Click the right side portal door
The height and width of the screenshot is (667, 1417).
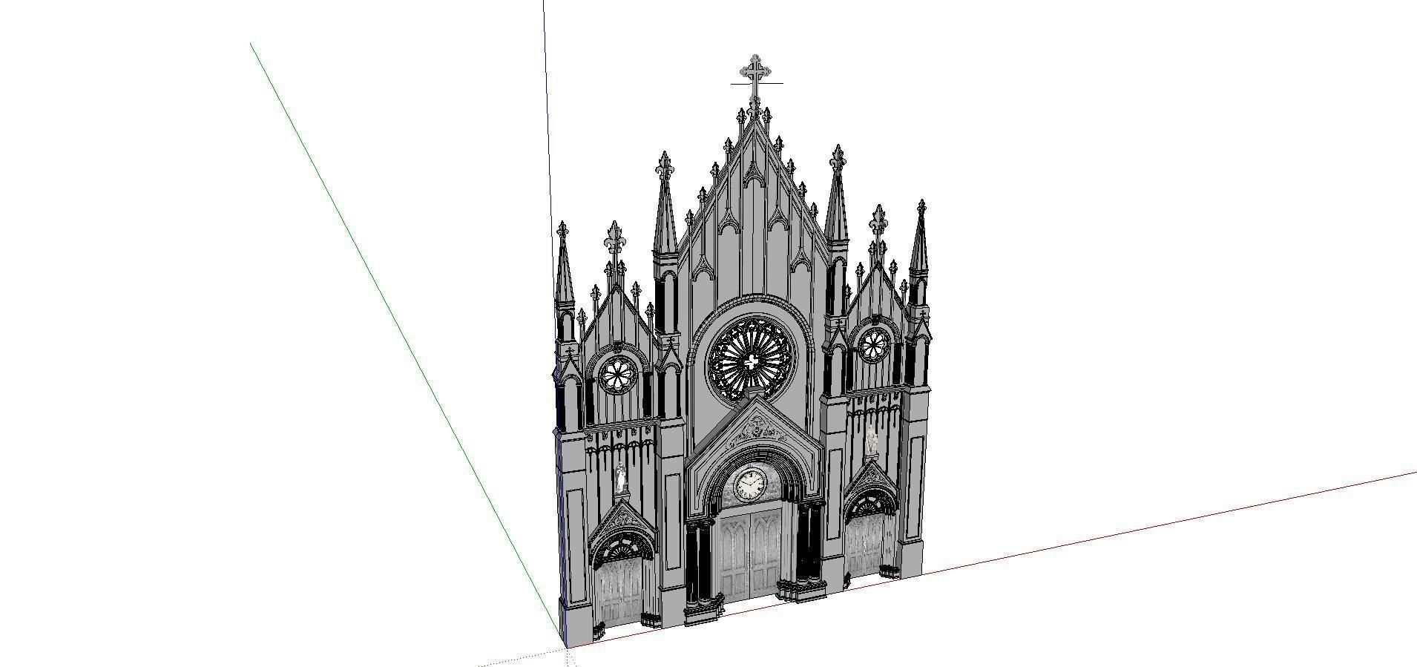(x=865, y=545)
